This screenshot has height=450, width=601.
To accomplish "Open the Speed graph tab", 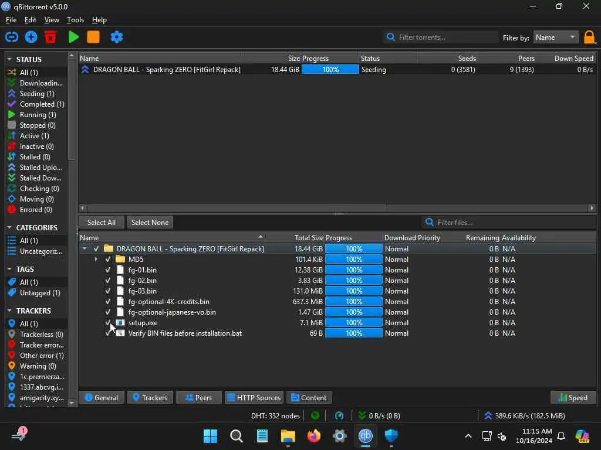I will pyautogui.click(x=573, y=398).
